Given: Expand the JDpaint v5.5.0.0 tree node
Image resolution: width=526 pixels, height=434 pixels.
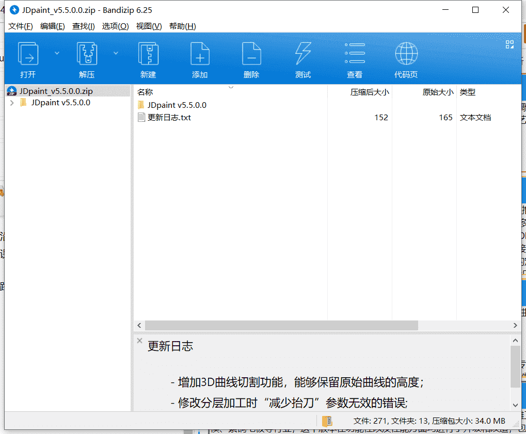Looking at the screenshot, I should pyautogui.click(x=12, y=103).
